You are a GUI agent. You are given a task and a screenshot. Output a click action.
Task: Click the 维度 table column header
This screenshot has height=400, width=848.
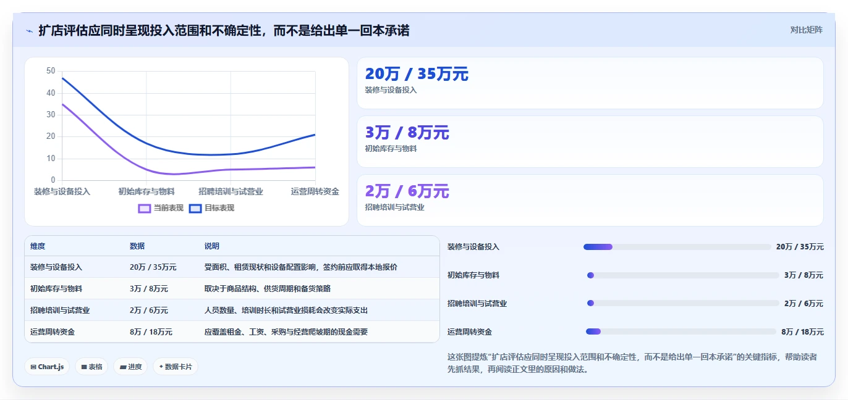click(38, 246)
